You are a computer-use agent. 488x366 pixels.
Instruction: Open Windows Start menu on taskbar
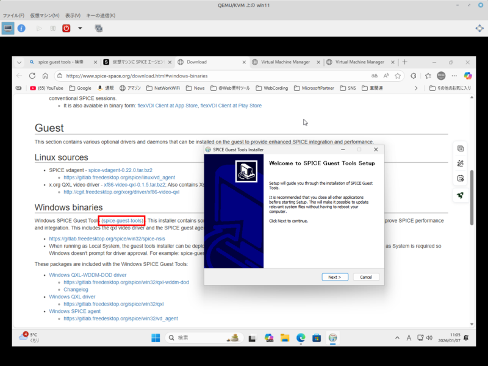[x=155, y=337]
